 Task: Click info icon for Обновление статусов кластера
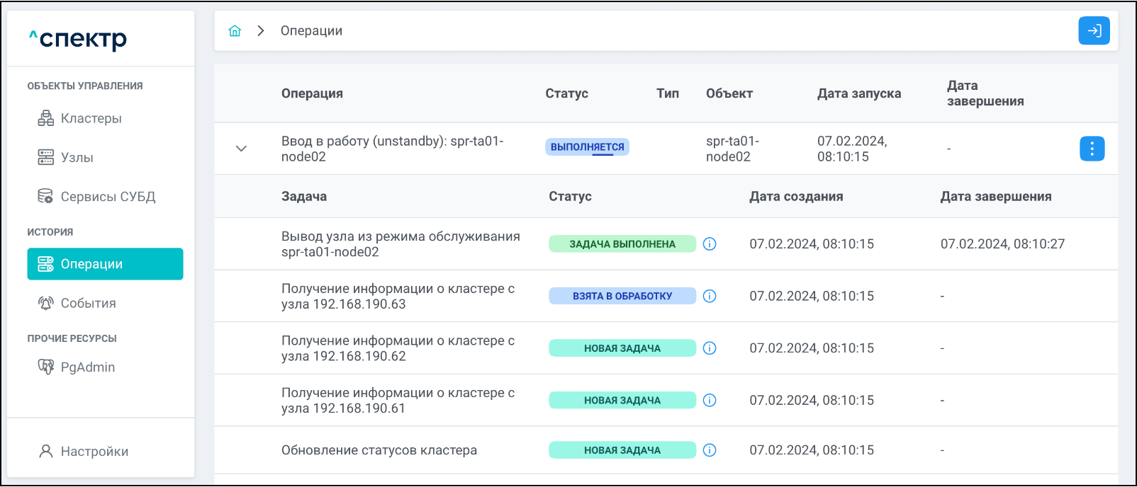click(x=710, y=450)
